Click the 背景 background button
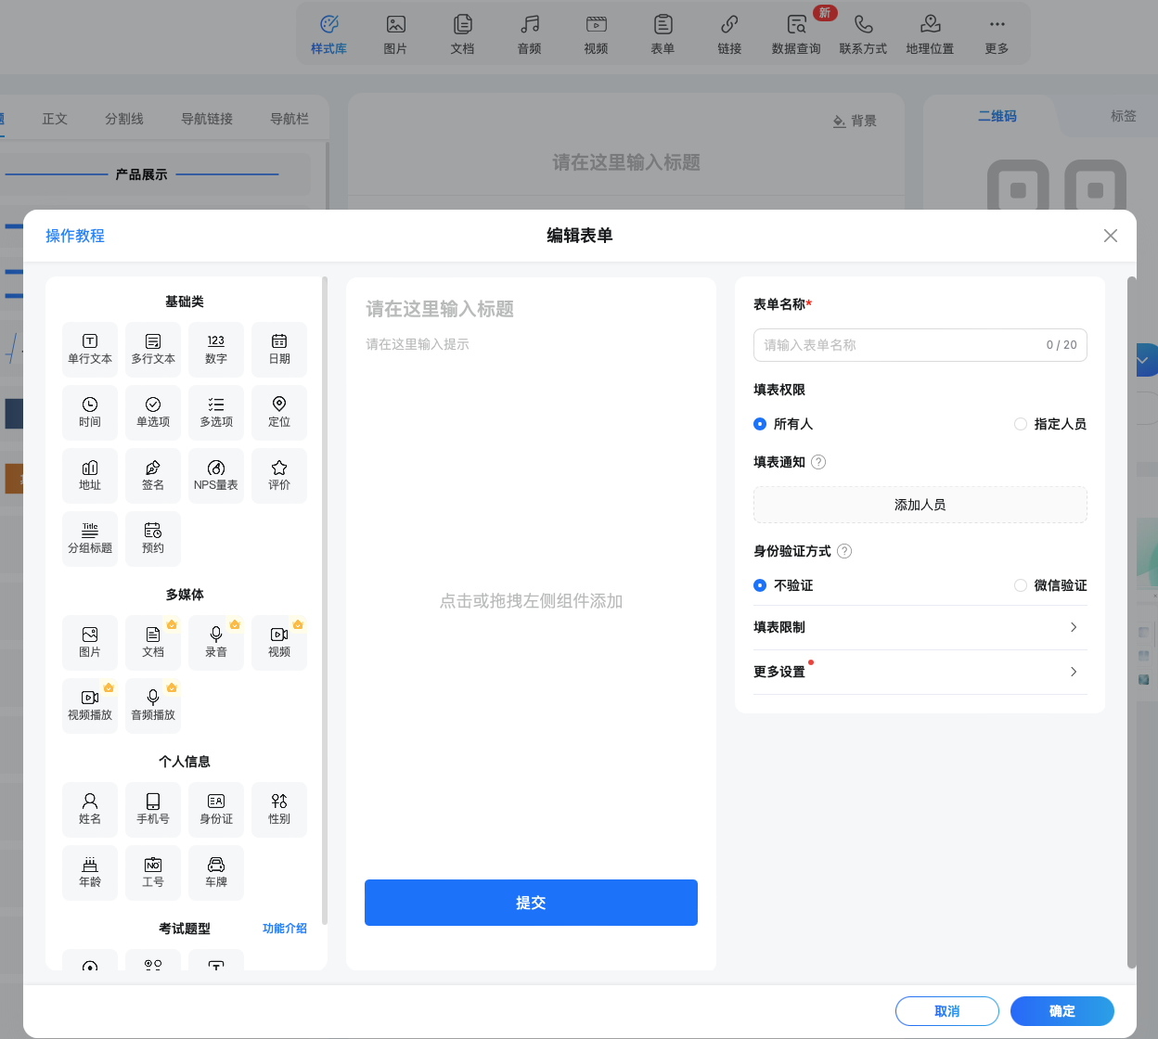This screenshot has width=1158, height=1039. click(855, 121)
